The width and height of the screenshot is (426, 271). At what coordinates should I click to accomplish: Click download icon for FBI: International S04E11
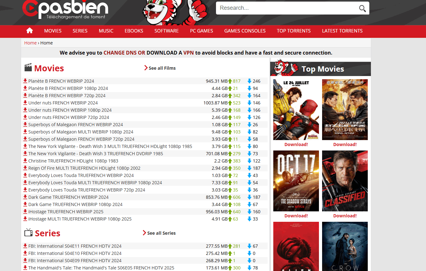(x=25, y=246)
